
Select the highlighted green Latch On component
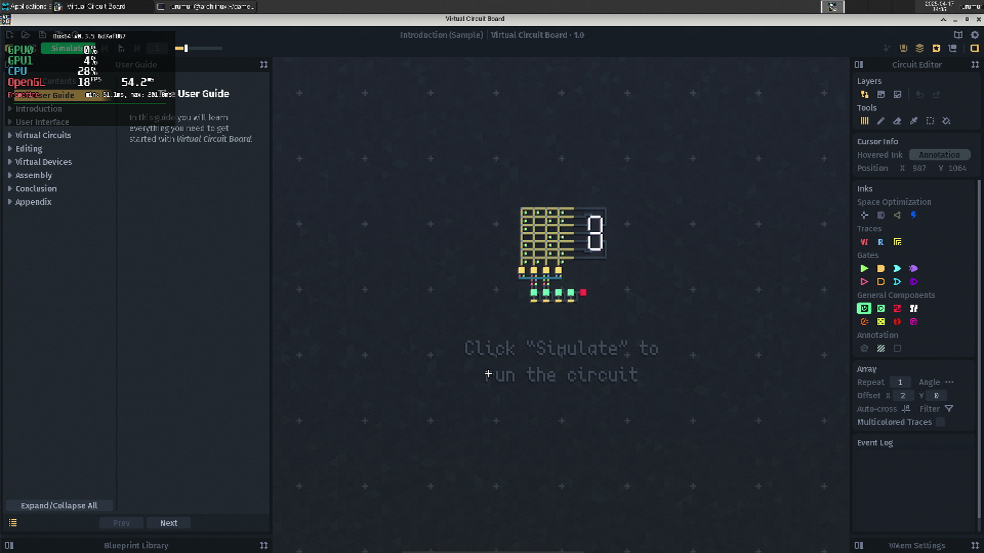point(865,308)
